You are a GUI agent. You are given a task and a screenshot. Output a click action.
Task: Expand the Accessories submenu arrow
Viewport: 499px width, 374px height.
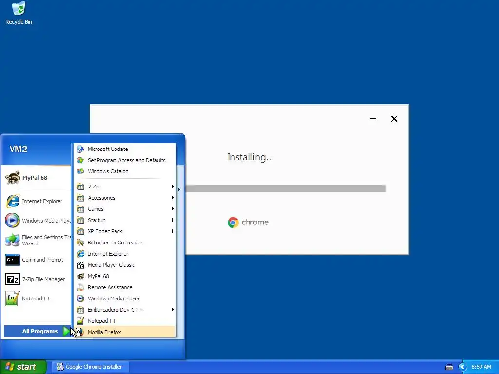(x=173, y=198)
